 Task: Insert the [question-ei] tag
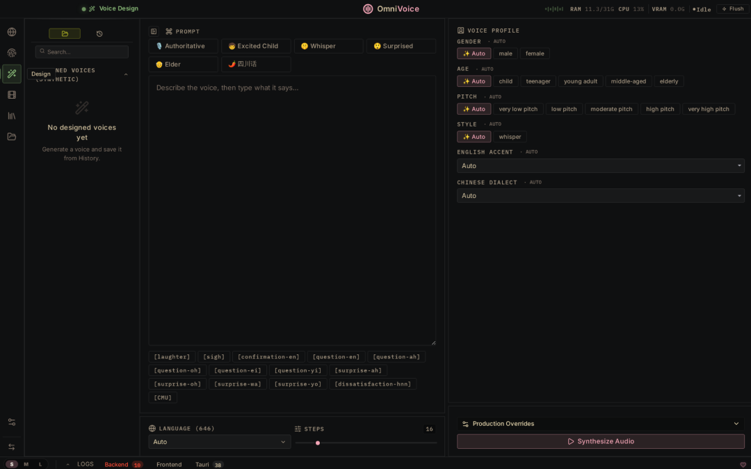(x=238, y=370)
